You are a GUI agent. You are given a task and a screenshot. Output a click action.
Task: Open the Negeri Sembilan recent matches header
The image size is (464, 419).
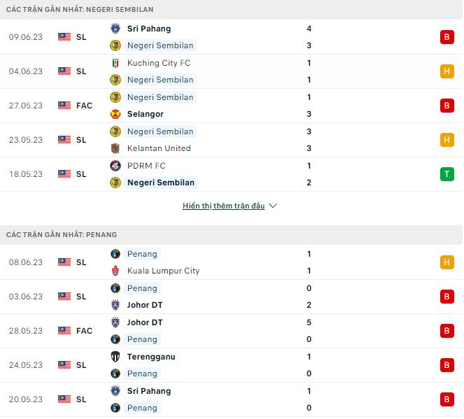80,10
